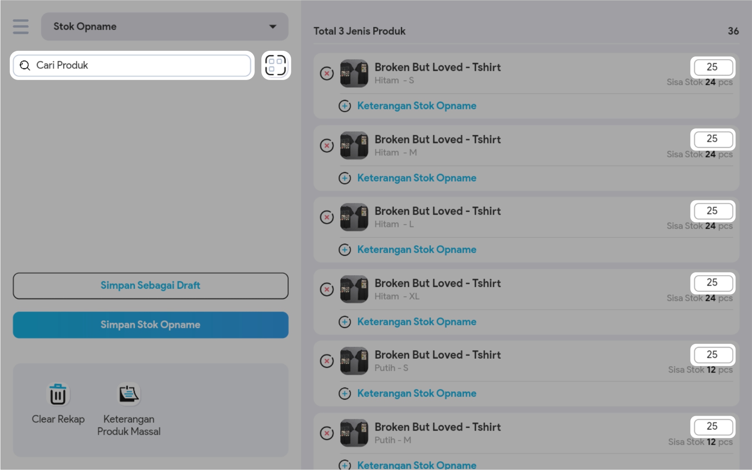Viewport: 752px width, 470px height.
Task: Click quantity field for Hitam - S
Action: coord(712,67)
